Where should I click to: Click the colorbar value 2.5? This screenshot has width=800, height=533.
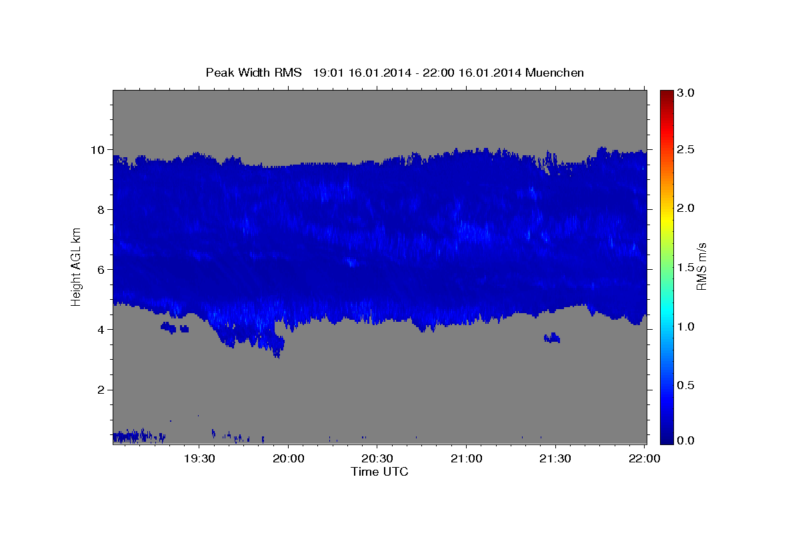687,149
